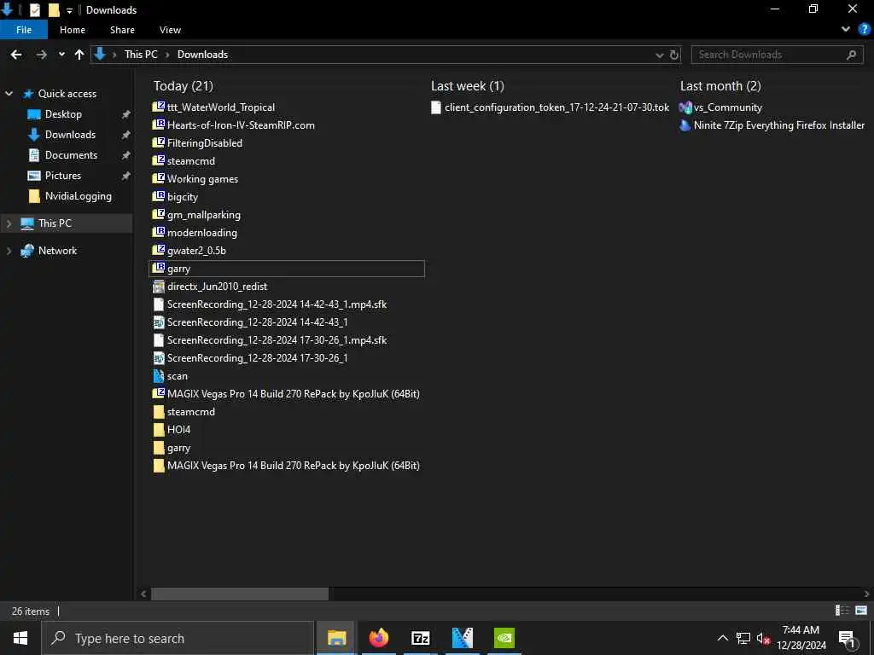Collapse the Quick access tree node
The width and height of the screenshot is (874, 655).
[9, 94]
